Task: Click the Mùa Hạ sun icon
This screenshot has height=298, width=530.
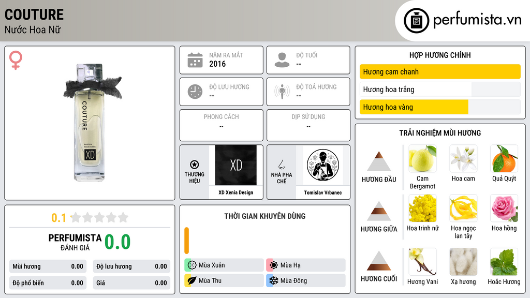Action: (x=274, y=265)
